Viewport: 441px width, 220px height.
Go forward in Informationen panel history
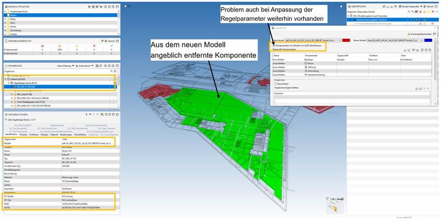[93, 115]
